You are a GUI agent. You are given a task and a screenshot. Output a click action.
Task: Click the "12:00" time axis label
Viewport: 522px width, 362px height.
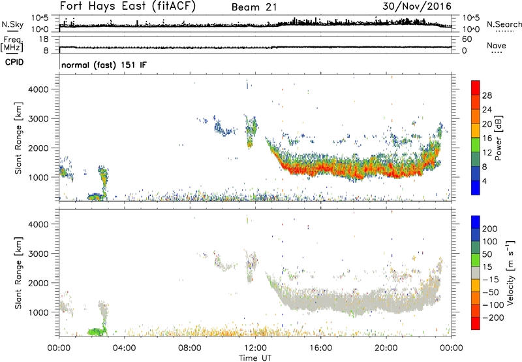tap(255, 348)
